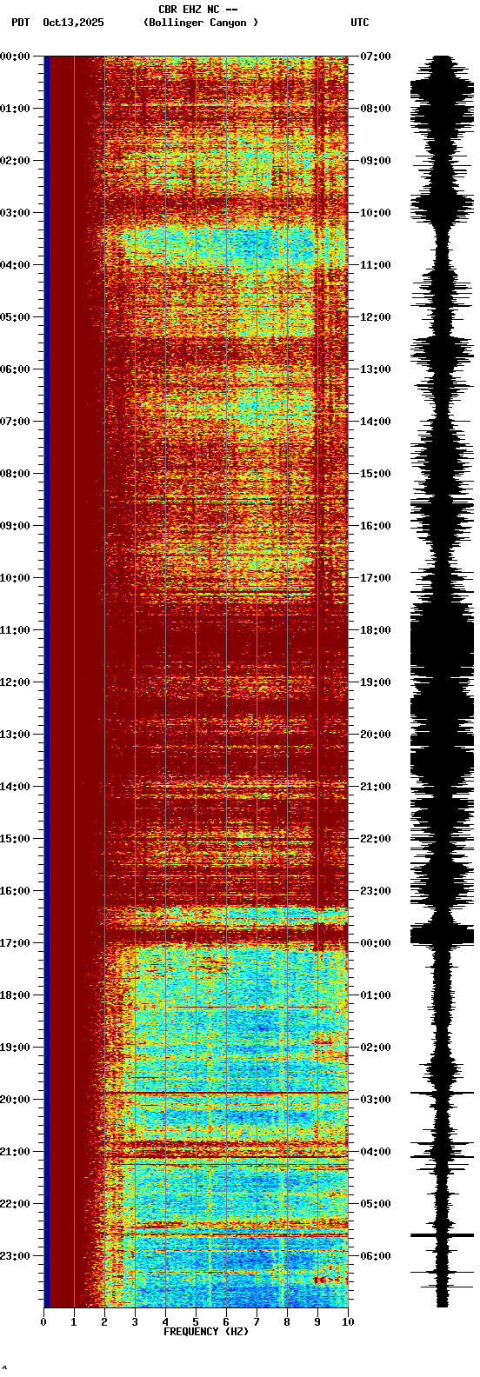The image size is (480, 1377).
Task: Click the UTC time label "-11:00"
Action: [375, 265]
